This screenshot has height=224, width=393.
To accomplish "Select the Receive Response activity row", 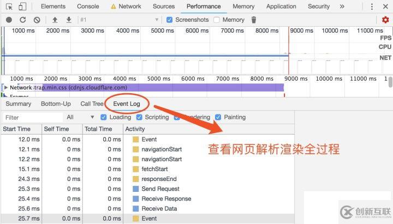I will pyautogui.click(x=147, y=199).
